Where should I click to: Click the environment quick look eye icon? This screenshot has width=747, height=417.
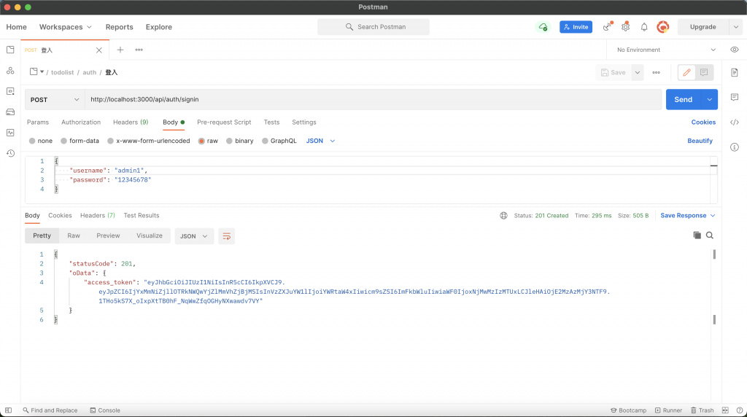click(x=734, y=50)
